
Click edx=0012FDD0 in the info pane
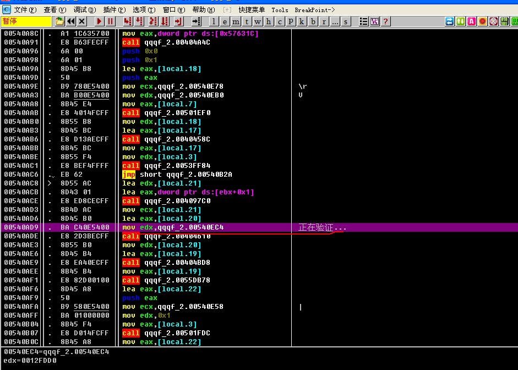[30, 361]
